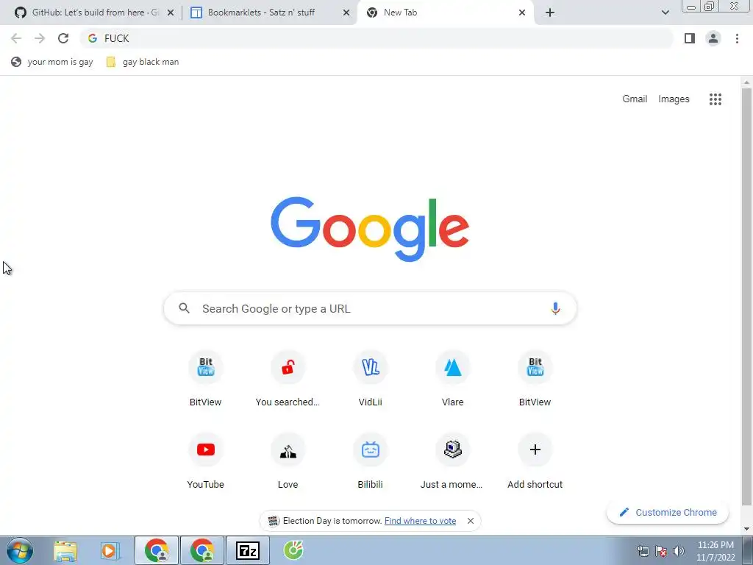The height and width of the screenshot is (565, 753).
Task: Open the Chrome profile avatar
Action: click(x=713, y=38)
